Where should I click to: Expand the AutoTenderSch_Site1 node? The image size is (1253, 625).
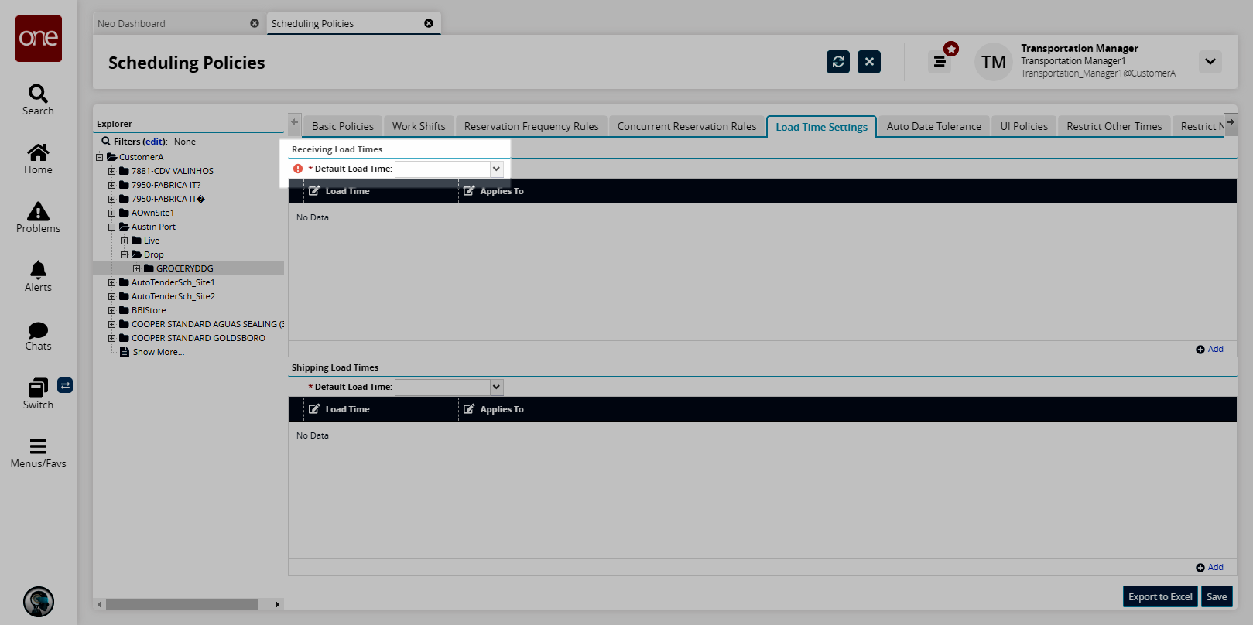[111, 282]
